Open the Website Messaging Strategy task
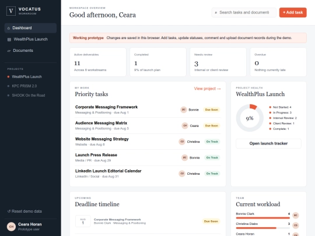The height and width of the screenshot is (236, 315). pyautogui.click(x=148, y=142)
